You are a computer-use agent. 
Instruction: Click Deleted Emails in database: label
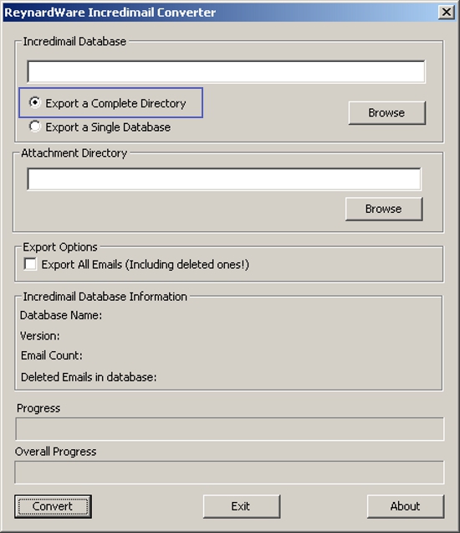point(89,377)
